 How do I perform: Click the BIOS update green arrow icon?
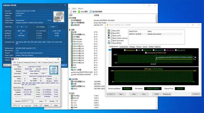(79, 12)
